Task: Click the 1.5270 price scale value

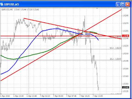Action: pyautogui.click(x=125, y=23)
